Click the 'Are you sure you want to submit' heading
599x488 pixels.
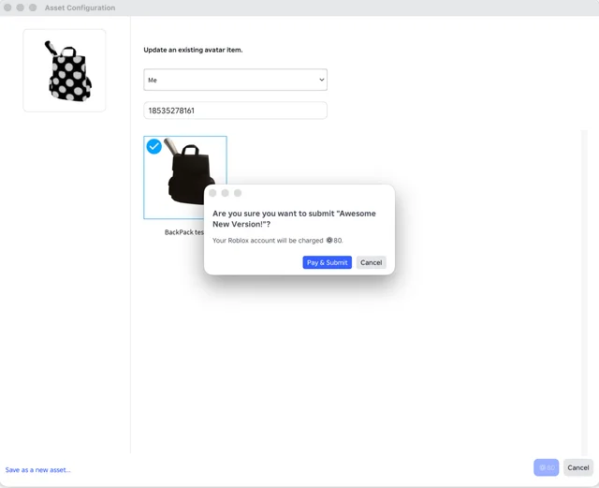(x=294, y=219)
